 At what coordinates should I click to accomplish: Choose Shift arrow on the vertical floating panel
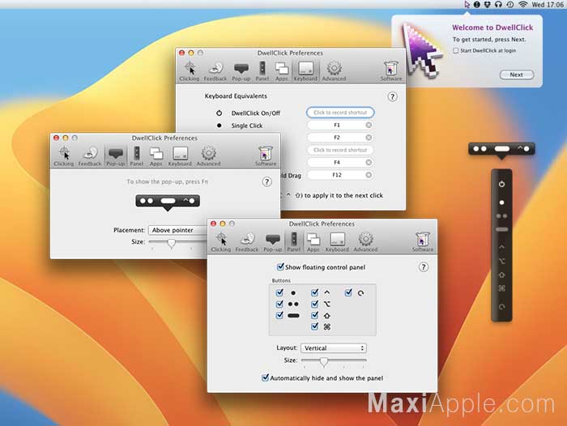click(x=501, y=275)
